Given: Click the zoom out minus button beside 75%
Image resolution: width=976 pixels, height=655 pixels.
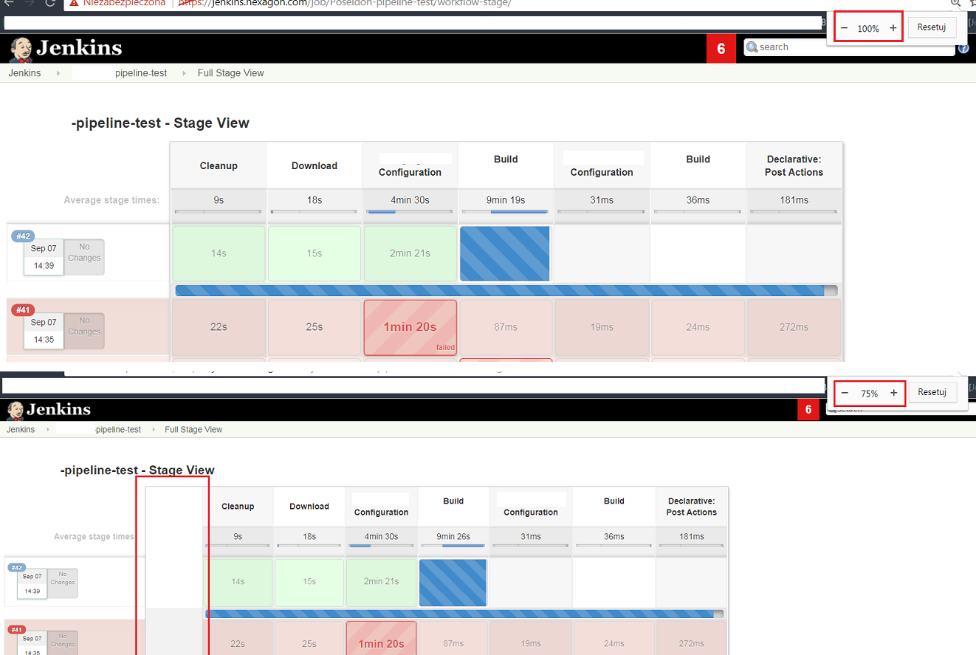Looking at the screenshot, I should coord(845,393).
